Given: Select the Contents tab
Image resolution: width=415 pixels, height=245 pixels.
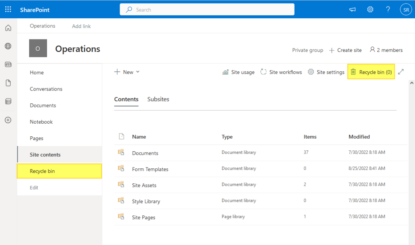Looking at the screenshot, I should (x=126, y=99).
